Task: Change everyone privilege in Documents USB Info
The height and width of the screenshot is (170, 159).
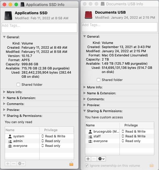Action: tap(131, 141)
